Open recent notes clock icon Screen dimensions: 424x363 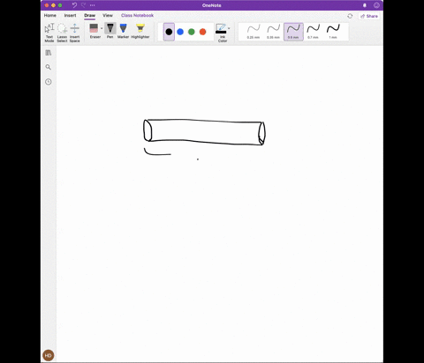click(x=49, y=82)
